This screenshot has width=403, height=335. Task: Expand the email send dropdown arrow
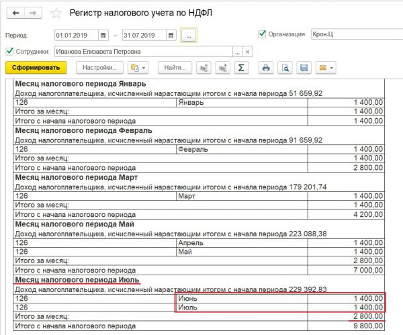point(332,68)
